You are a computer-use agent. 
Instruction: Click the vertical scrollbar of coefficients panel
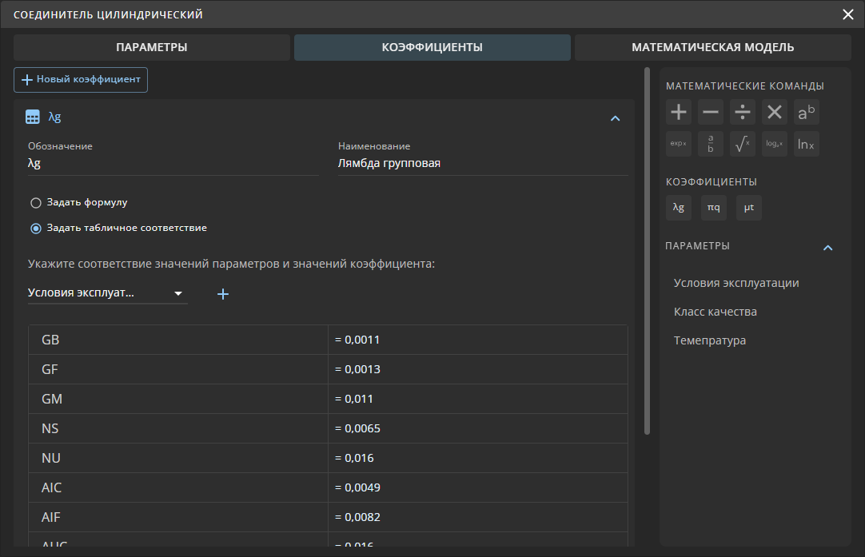pyautogui.click(x=647, y=251)
